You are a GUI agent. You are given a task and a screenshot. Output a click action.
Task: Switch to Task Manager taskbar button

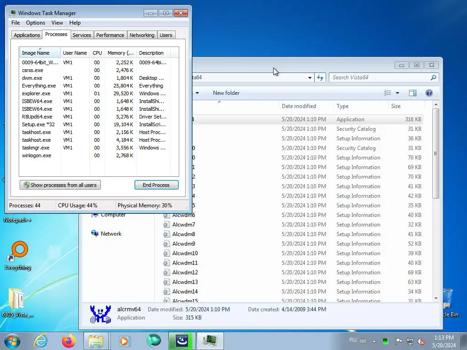coord(210,341)
